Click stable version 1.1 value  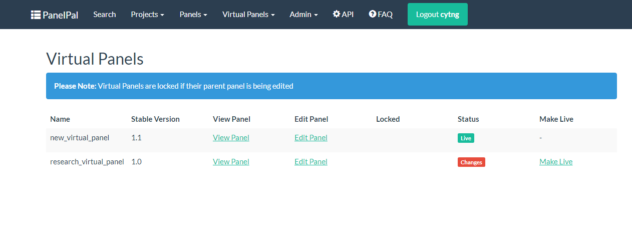136,138
